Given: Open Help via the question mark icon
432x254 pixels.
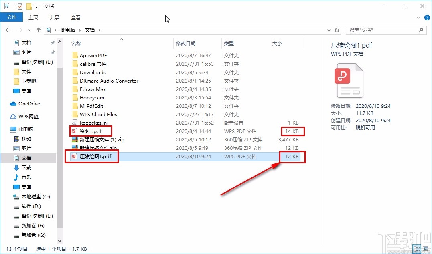Looking at the screenshot, I should [x=427, y=17].
